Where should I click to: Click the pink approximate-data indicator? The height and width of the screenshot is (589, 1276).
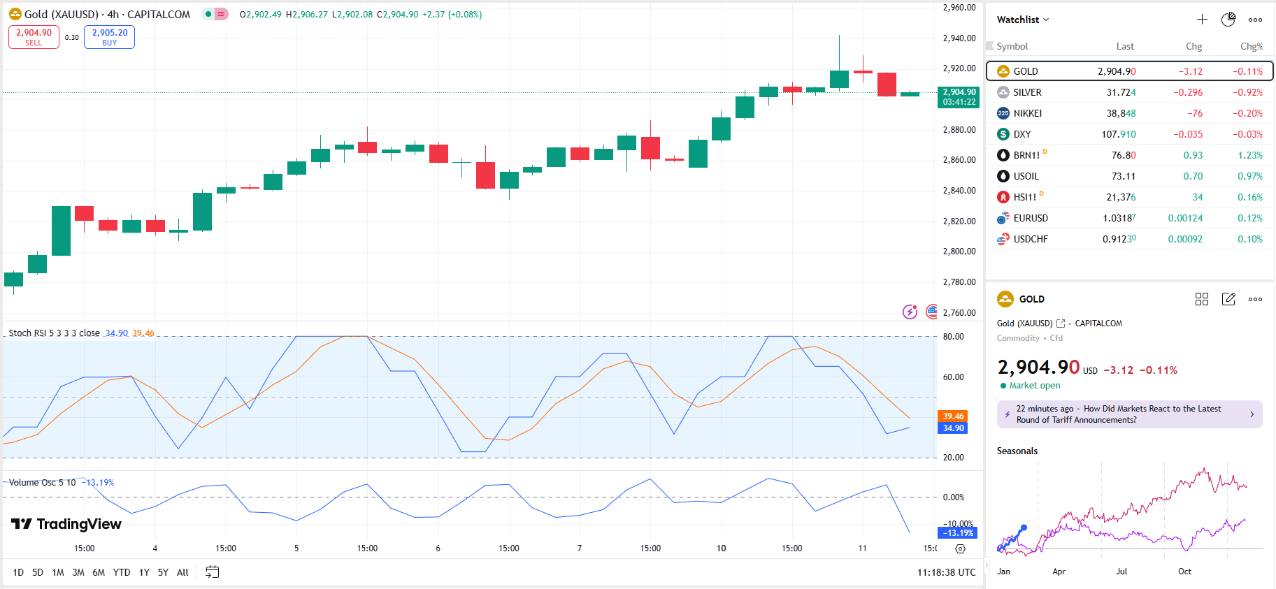(221, 14)
